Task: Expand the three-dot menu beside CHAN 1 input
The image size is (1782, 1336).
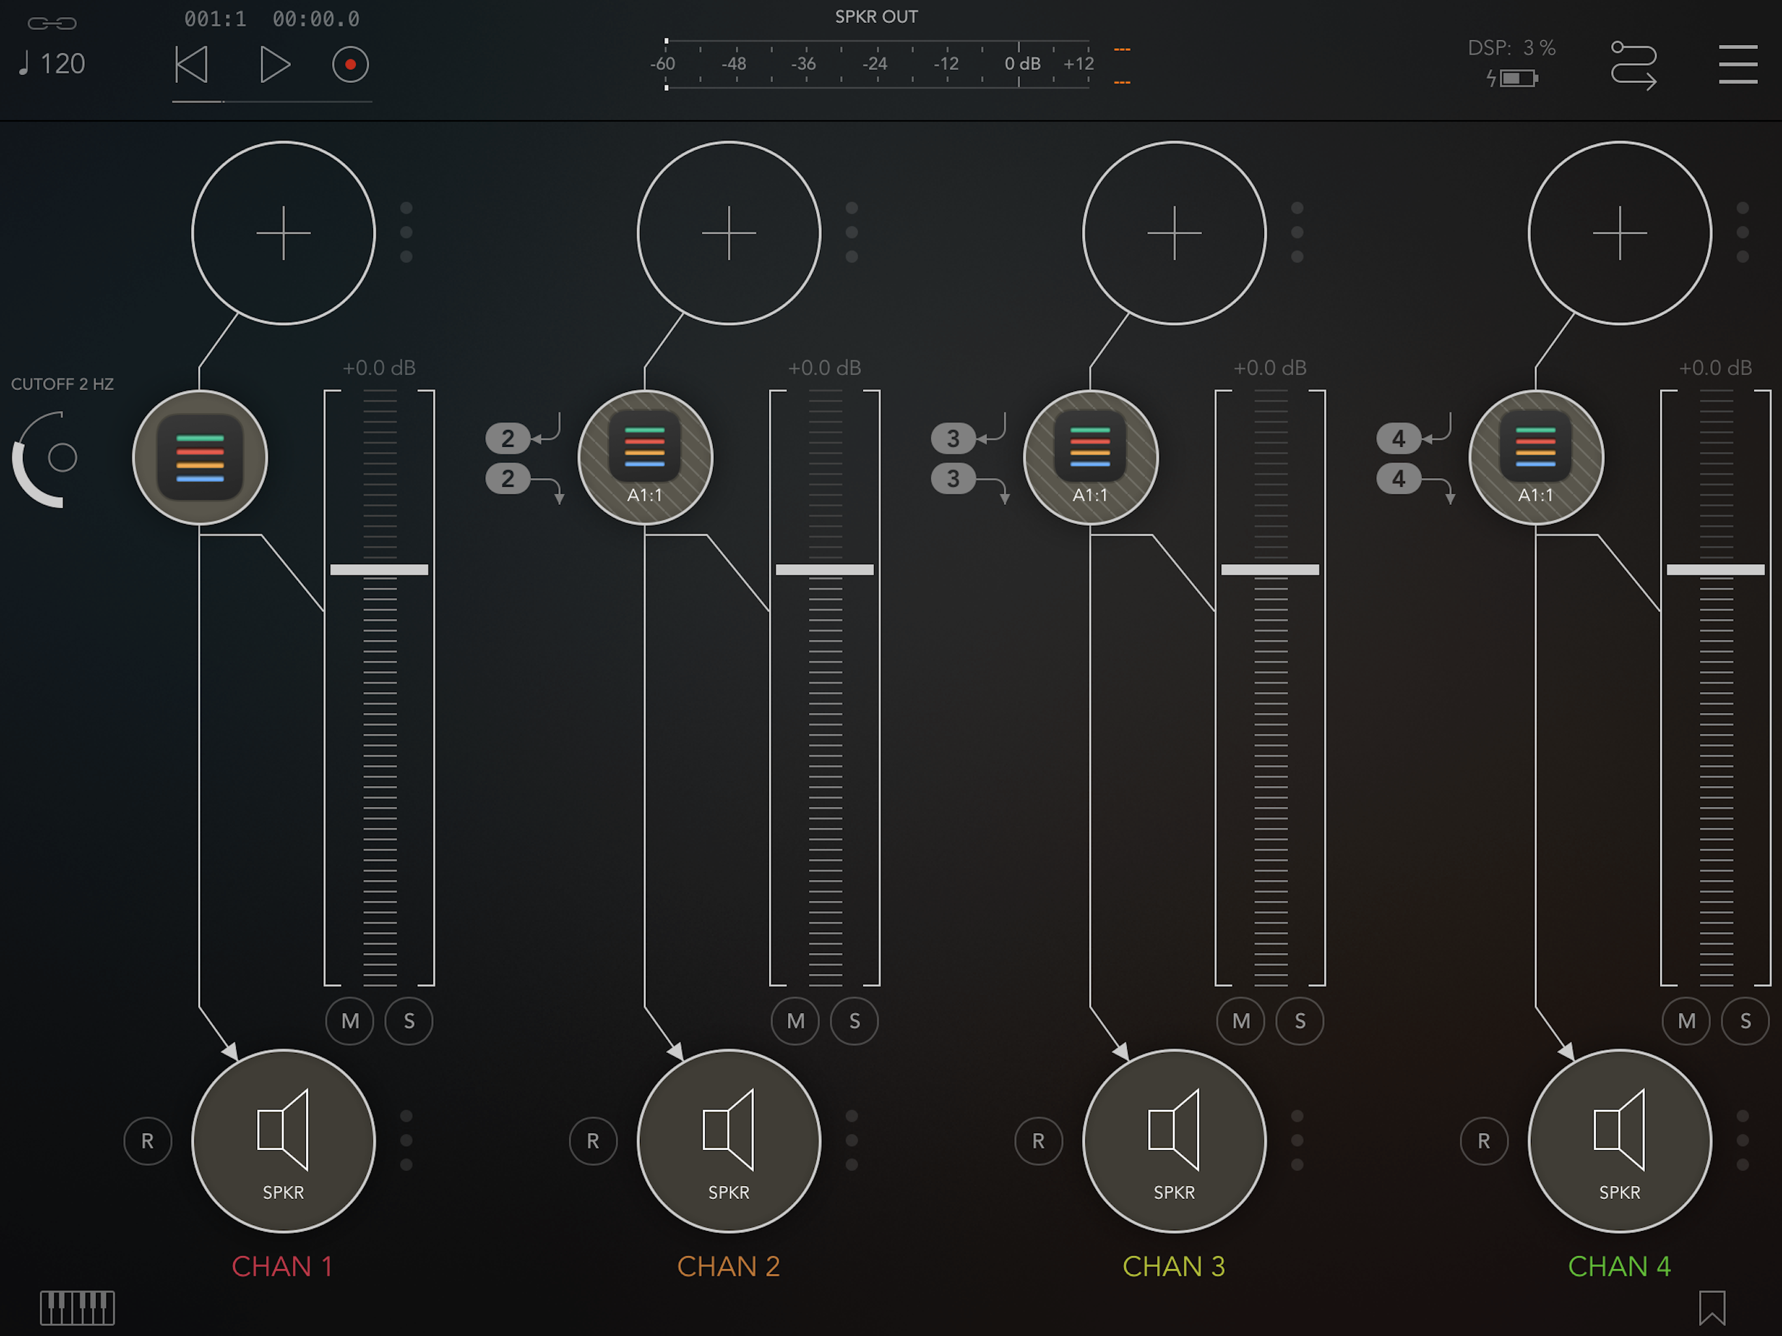Action: click(x=406, y=232)
